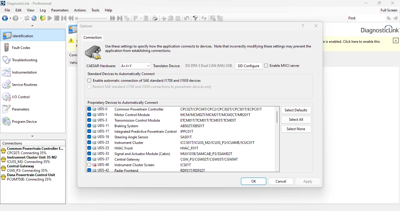The width and height of the screenshot is (400, 211).
Task: Open the Fault Codes panel
Action: point(21,48)
